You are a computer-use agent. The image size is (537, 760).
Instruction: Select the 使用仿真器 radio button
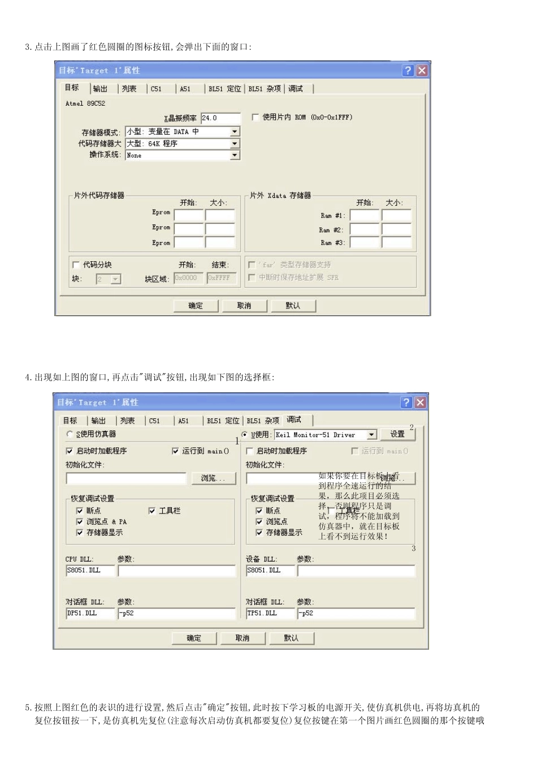[70, 434]
